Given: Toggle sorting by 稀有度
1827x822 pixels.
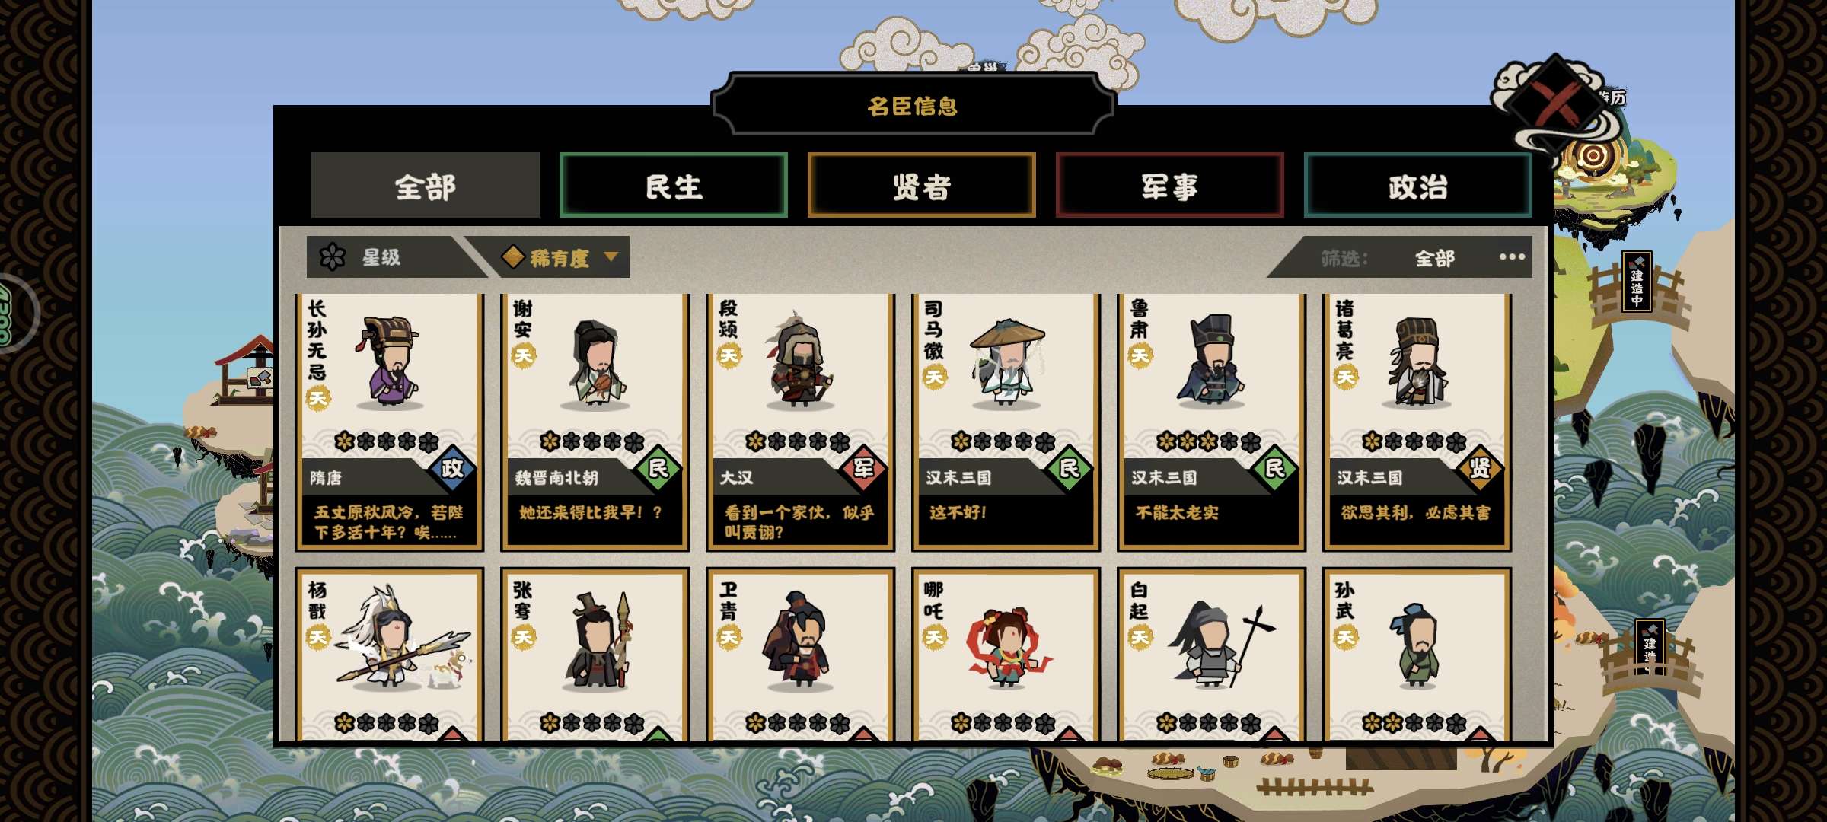Looking at the screenshot, I should tap(560, 258).
